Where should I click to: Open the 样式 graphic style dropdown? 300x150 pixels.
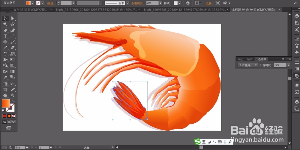coord(180,3)
